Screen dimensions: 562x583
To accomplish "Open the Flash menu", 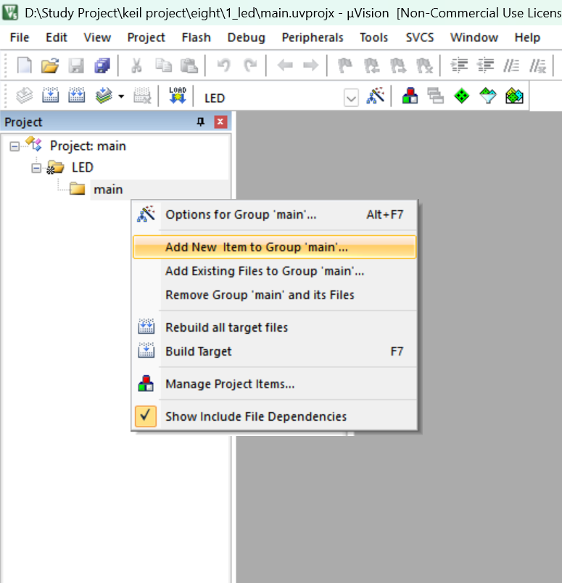I will tap(196, 38).
